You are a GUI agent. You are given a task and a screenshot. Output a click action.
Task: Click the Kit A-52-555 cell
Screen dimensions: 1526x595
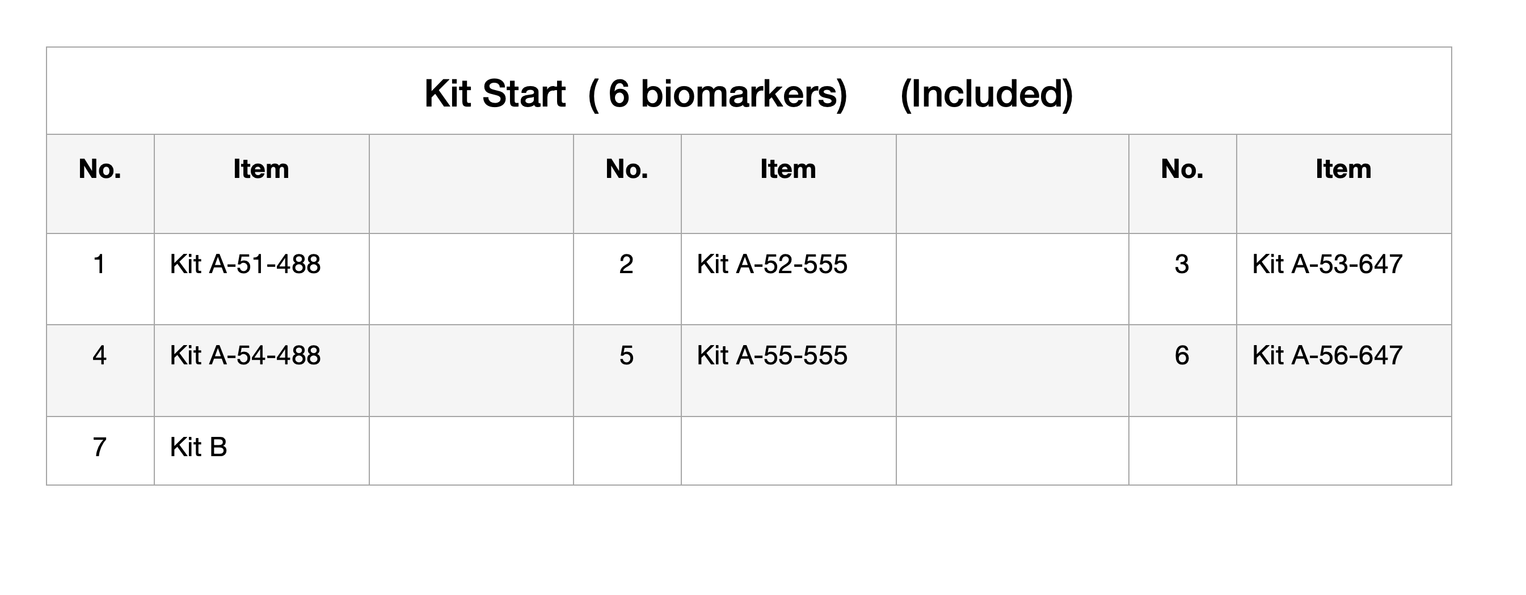[789, 279]
